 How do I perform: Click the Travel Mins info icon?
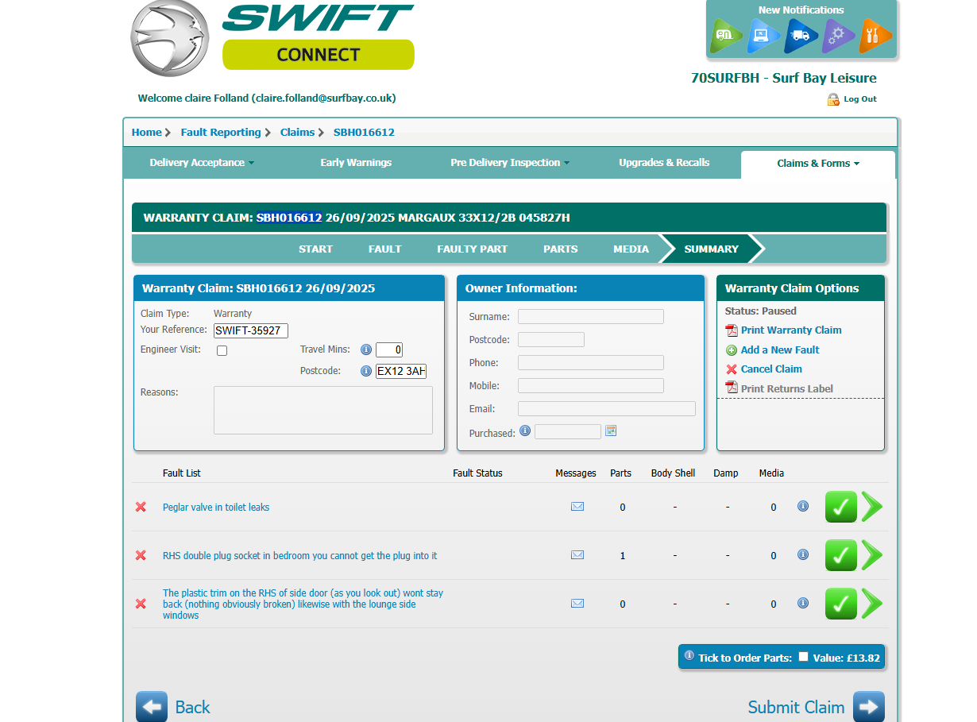click(x=366, y=349)
